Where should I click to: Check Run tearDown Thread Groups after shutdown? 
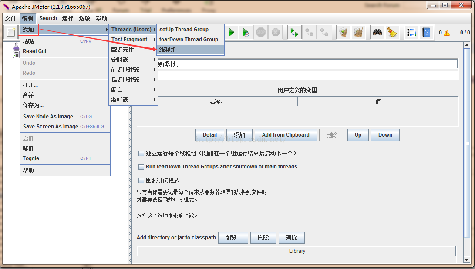141,167
